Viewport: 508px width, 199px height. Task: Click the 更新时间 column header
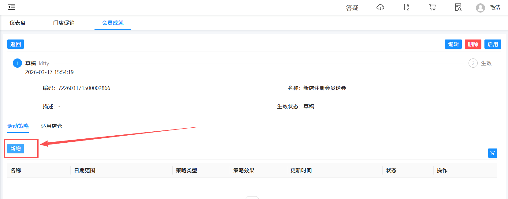coord(301,171)
